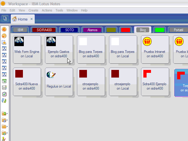The image size is (188, 141).
Task: Open the To Do checkmark clipboard icon
Action: 4,94
